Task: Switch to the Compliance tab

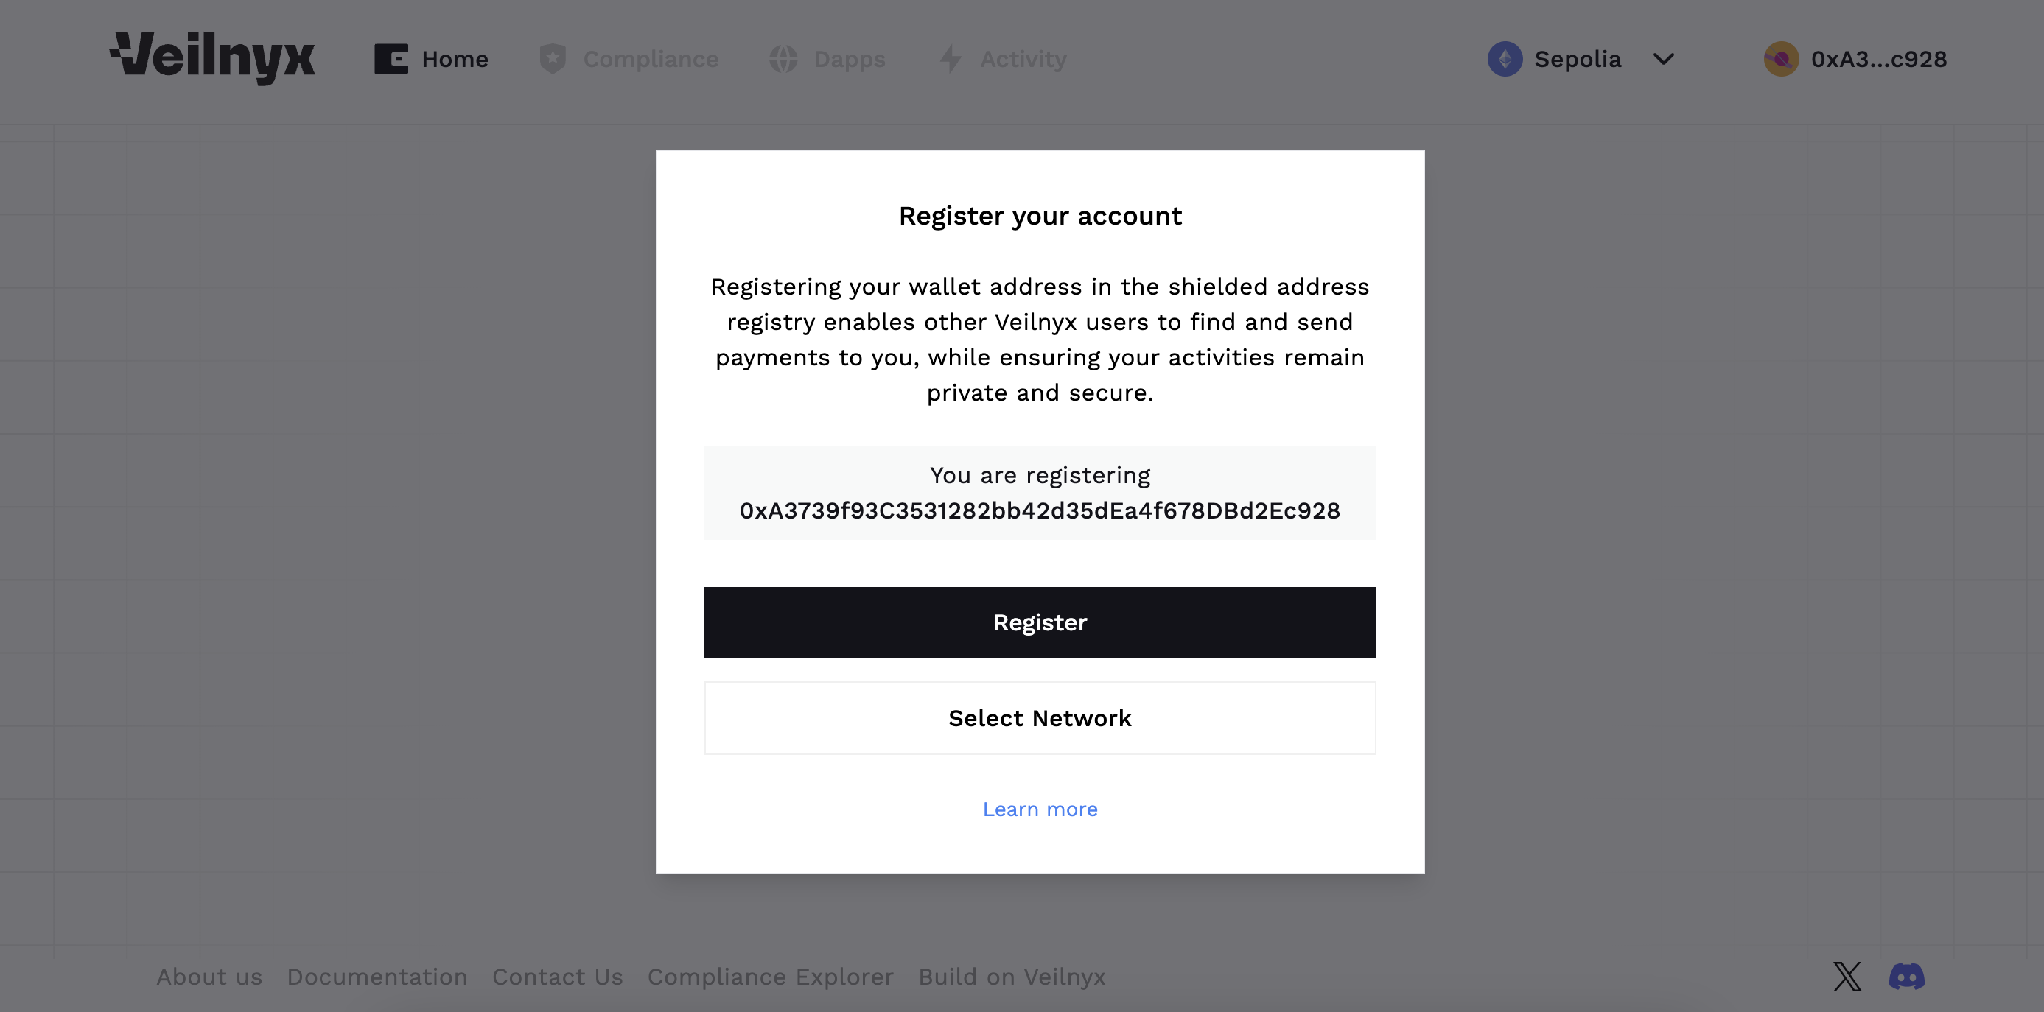Action: tap(651, 59)
